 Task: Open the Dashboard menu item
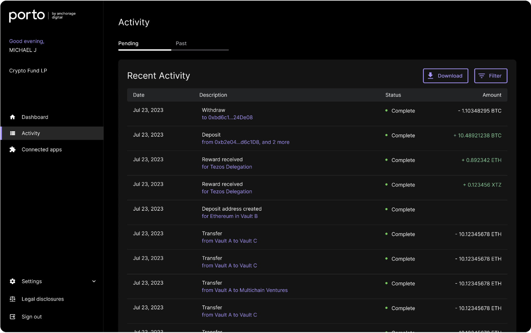tap(52, 117)
